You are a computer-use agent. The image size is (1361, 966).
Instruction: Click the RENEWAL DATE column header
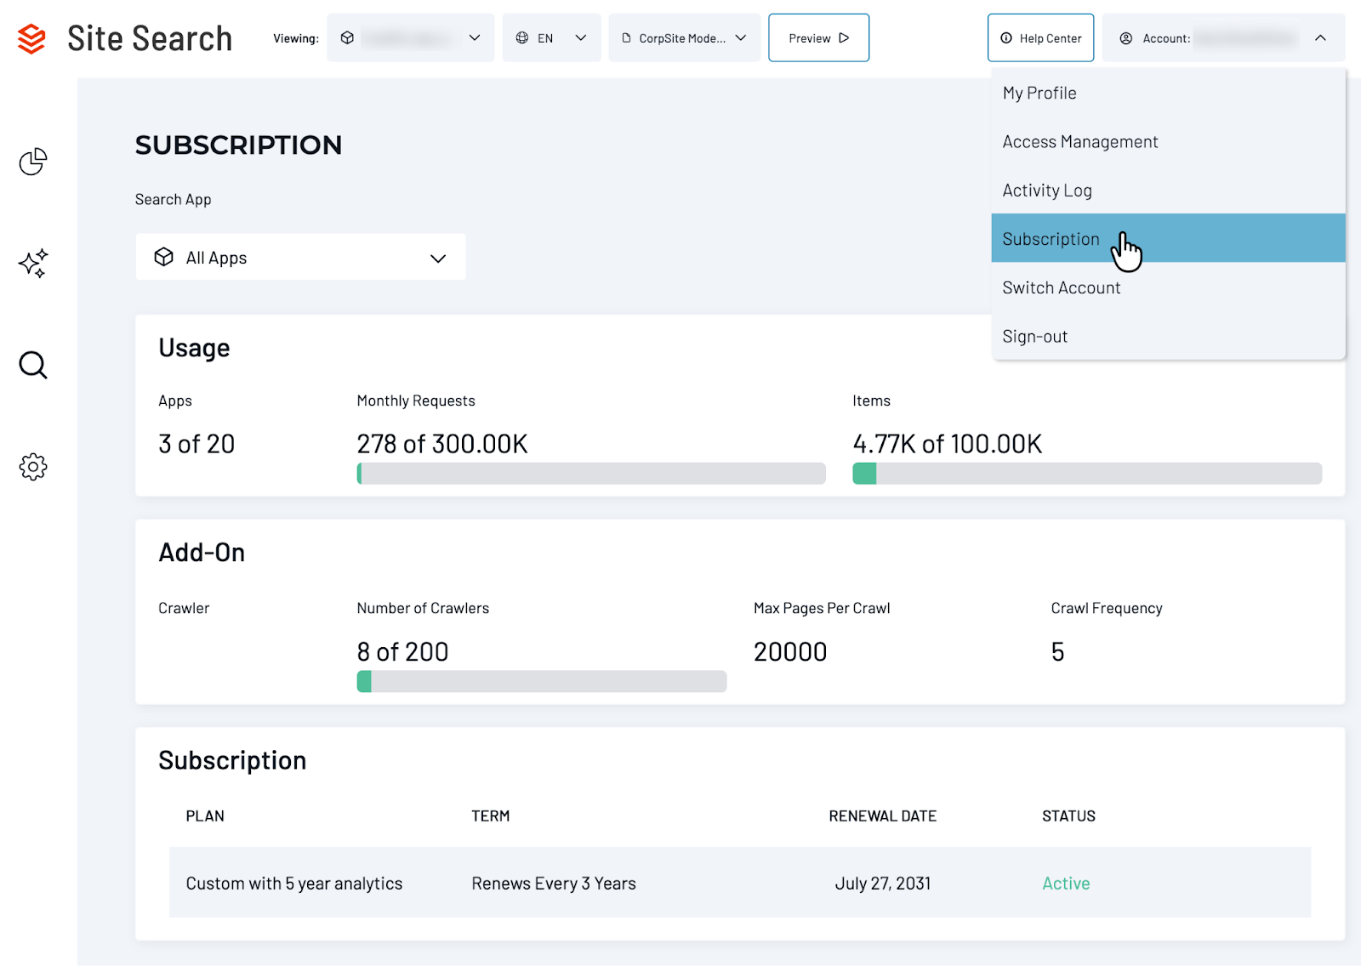[883, 816]
